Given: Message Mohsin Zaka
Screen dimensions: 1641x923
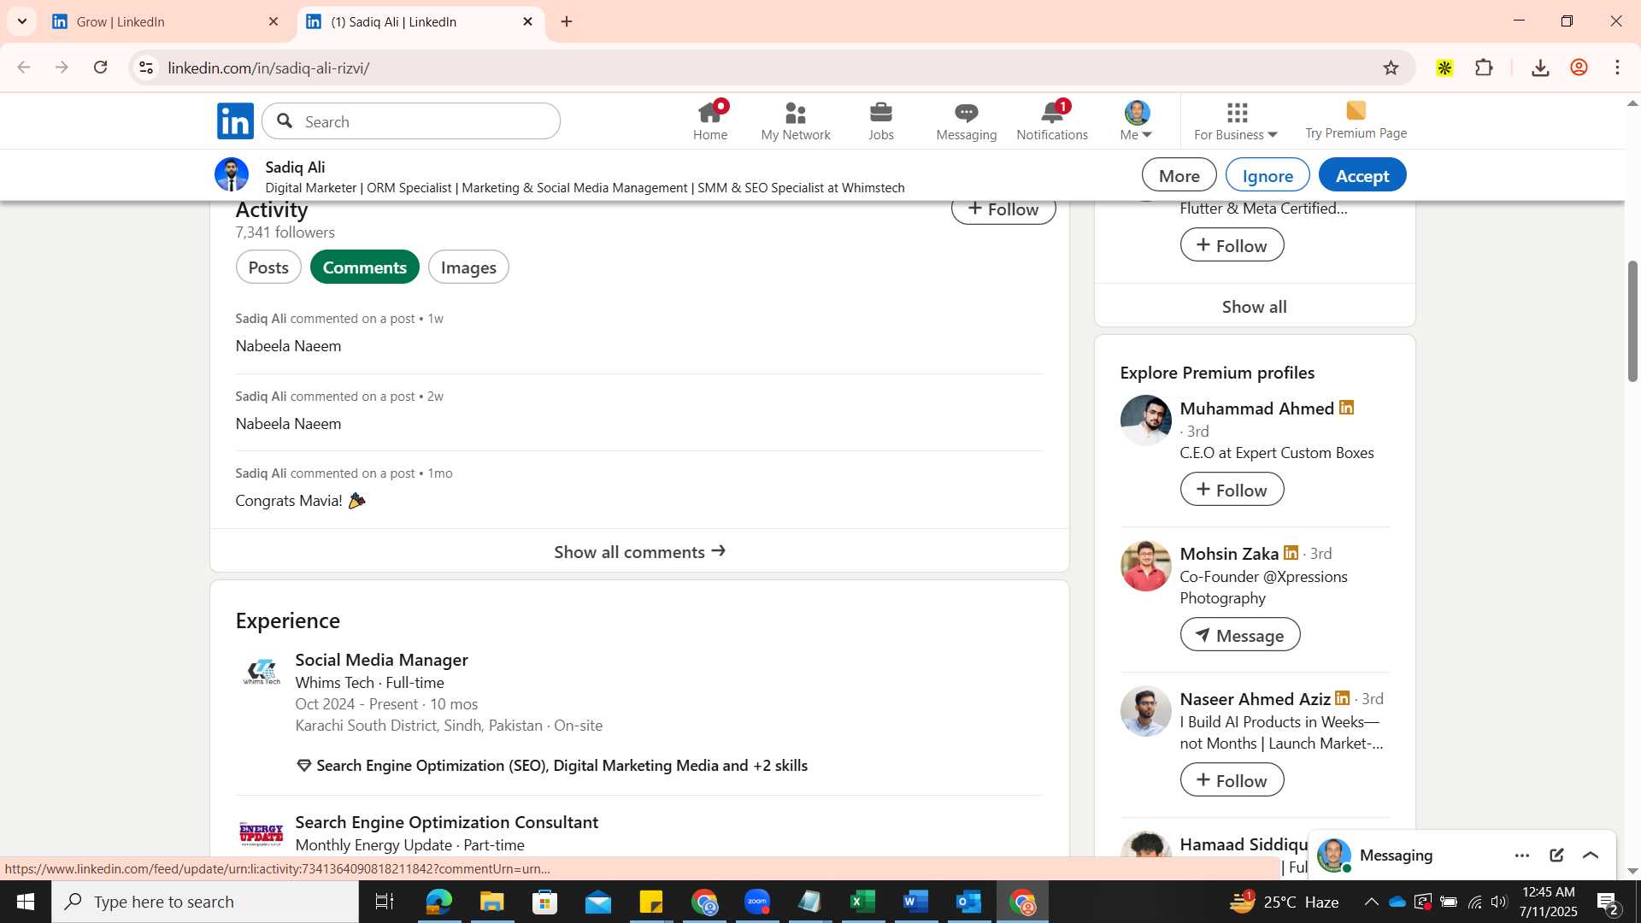Looking at the screenshot, I should point(1240,635).
